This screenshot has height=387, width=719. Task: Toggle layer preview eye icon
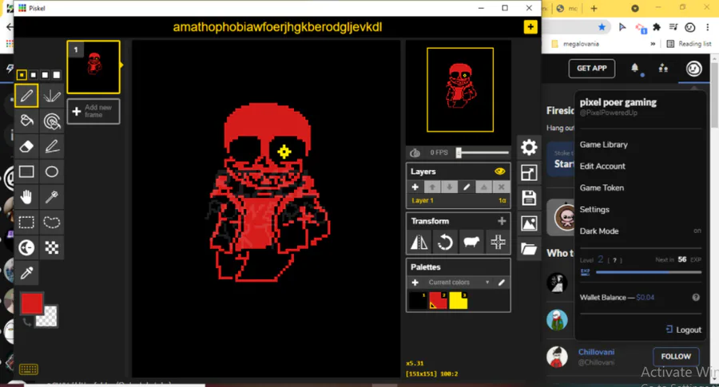[x=500, y=172]
